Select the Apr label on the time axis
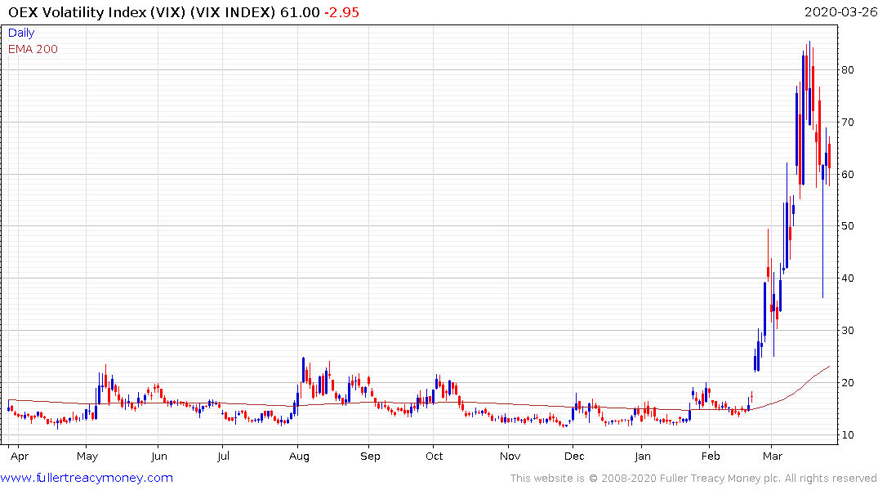The image size is (878, 490). click(x=20, y=457)
